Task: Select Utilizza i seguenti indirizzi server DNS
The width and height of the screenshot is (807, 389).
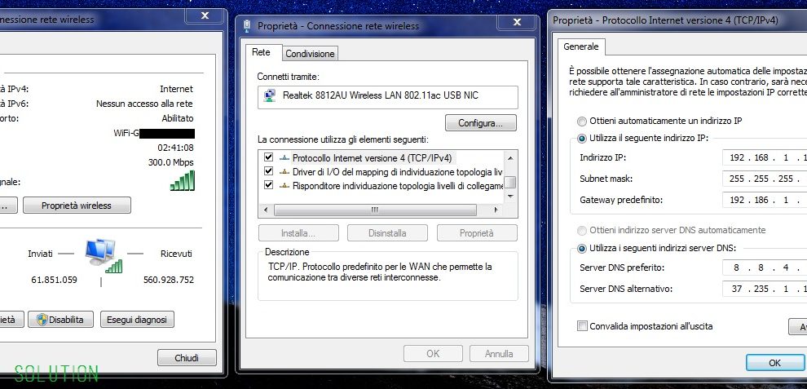Action: (x=581, y=249)
